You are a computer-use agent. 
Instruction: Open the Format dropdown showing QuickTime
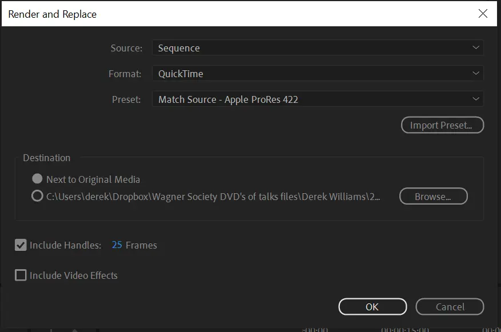click(317, 74)
